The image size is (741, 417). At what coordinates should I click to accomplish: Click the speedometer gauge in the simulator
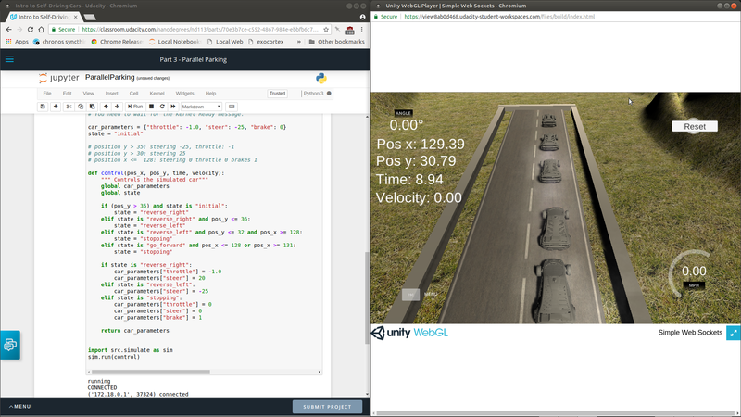(693, 274)
